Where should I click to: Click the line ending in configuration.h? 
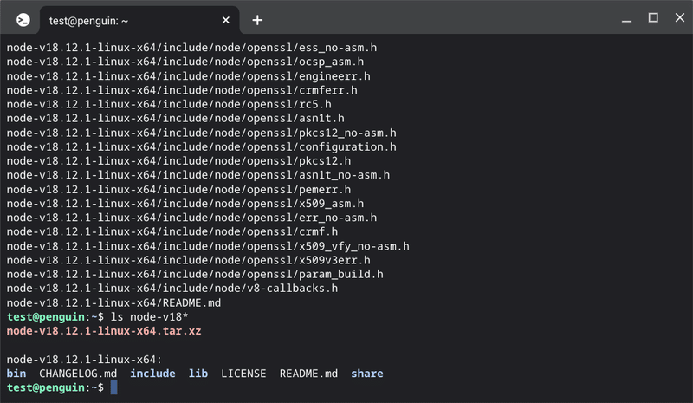click(x=202, y=146)
